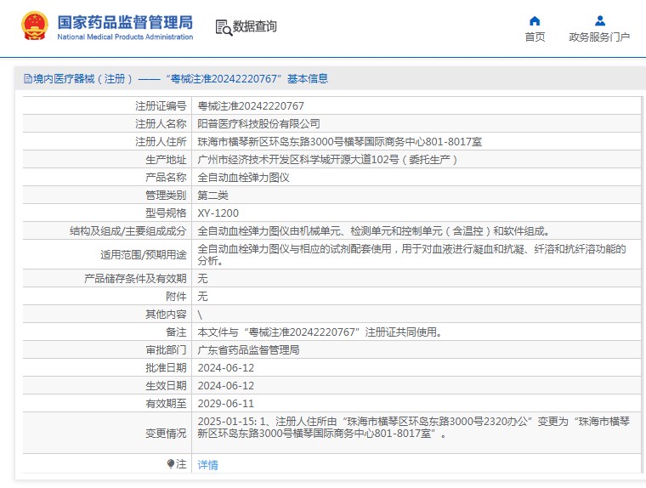The image size is (646, 488).
Task: Select product name 全自动血栓弹力图仪
Action: 243,177
